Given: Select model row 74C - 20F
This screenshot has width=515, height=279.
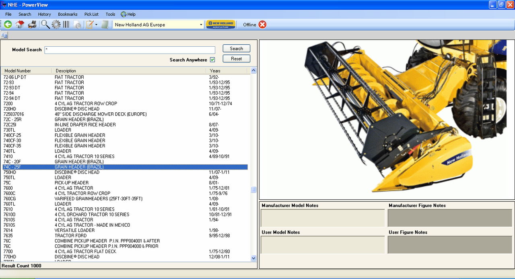Looking at the screenshot, I should [x=124, y=162].
